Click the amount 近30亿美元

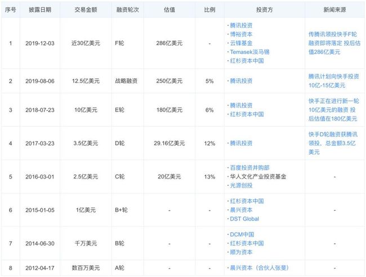[x=86, y=43]
